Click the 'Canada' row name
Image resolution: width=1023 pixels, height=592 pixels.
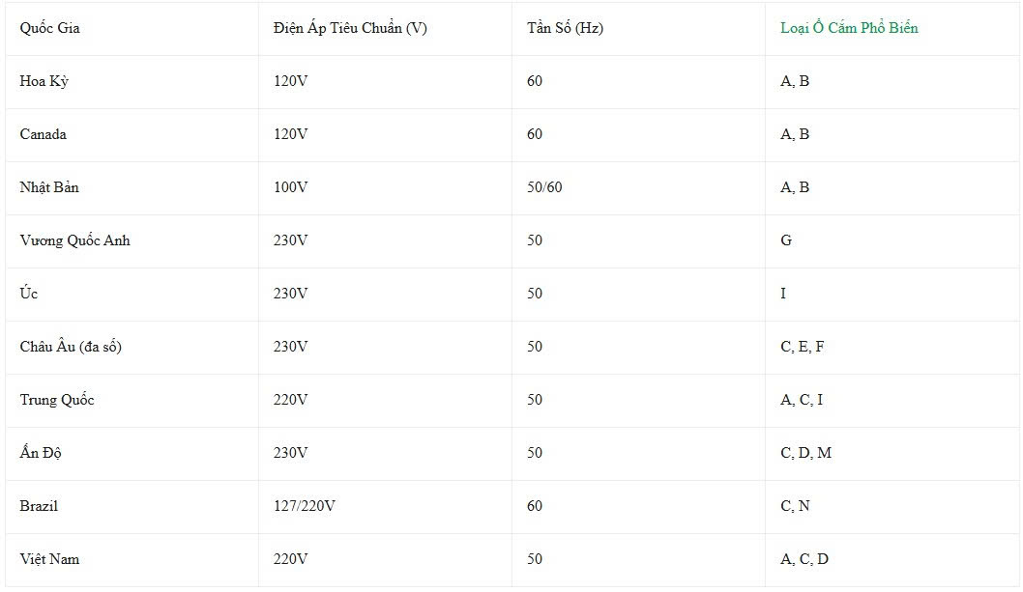(x=44, y=134)
